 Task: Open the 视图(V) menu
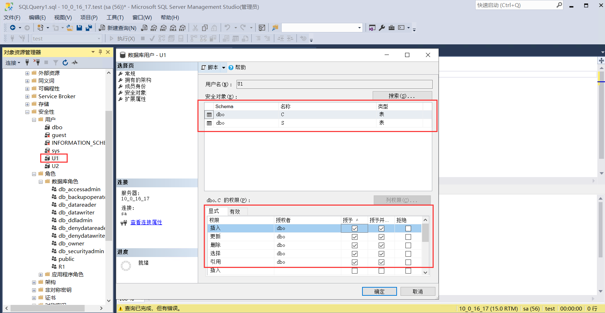pyautogui.click(x=63, y=17)
